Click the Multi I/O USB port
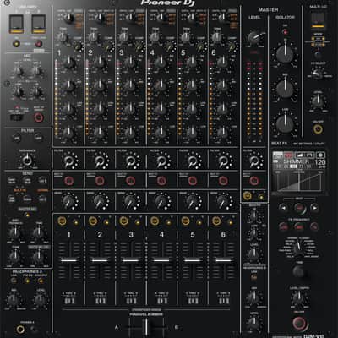Screen dimensions: 338x338 click(318, 20)
